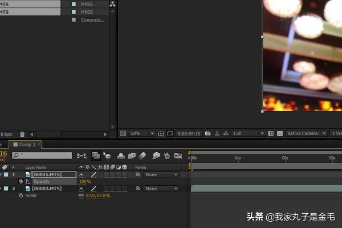Image resolution: width=342 pixels, height=228 pixels.
Task: Toggle Scale stopwatch keyframe icon
Action: click(x=21, y=196)
